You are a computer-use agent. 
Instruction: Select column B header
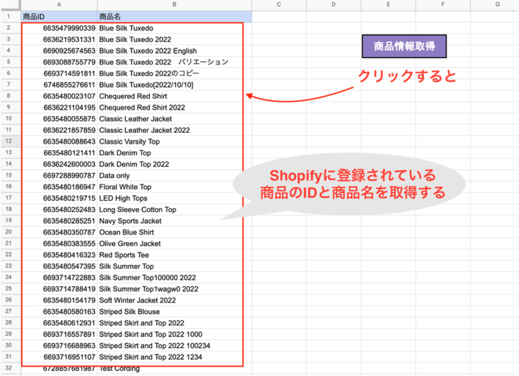[x=174, y=5]
